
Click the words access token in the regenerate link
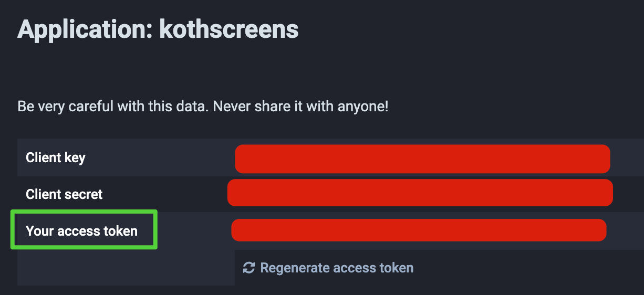tap(374, 268)
